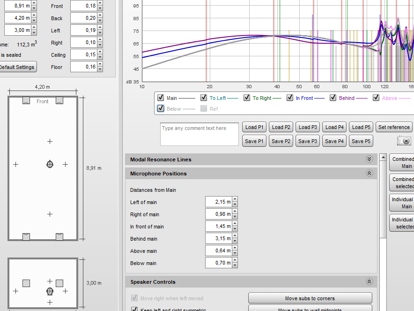Hide the Behind curve

(x=333, y=98)
